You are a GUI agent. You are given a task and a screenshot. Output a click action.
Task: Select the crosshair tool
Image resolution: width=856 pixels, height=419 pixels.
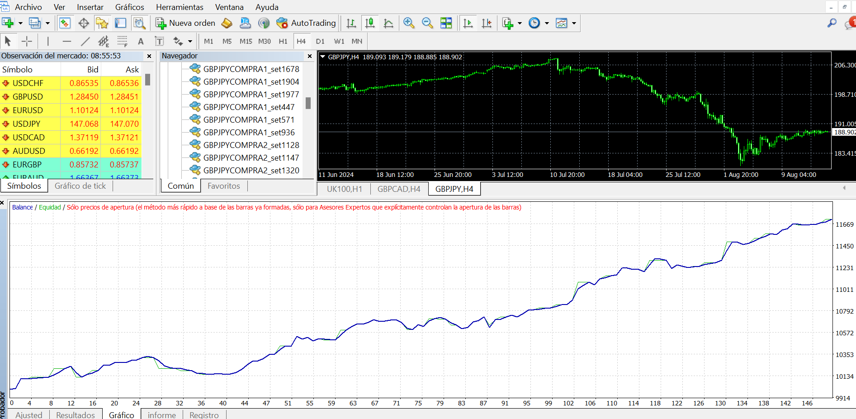27,41
